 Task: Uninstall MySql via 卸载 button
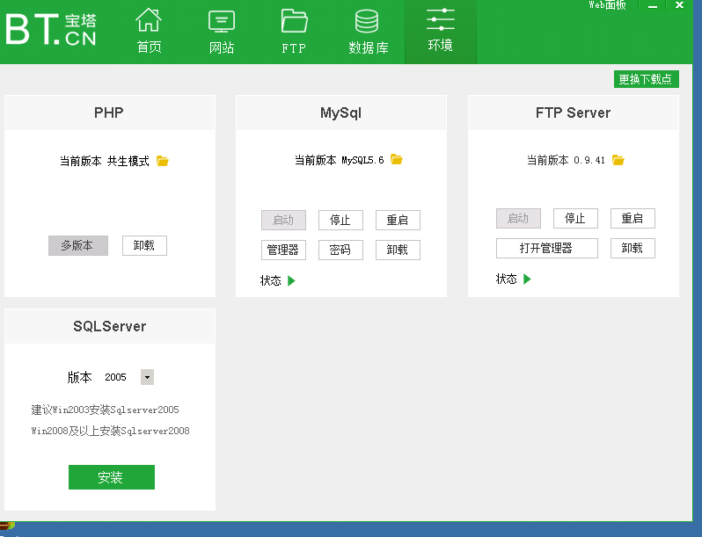(x=398, y=250)
